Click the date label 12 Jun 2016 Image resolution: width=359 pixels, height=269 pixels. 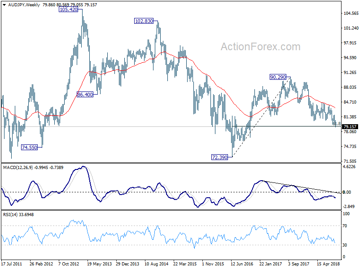pyautogui.click(x=242, y=264)
